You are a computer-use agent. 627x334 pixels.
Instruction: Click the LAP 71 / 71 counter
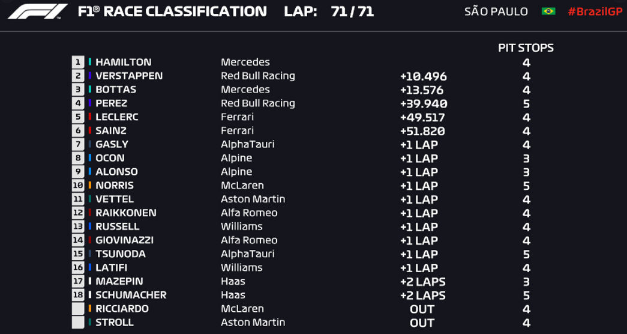point(329,11)
